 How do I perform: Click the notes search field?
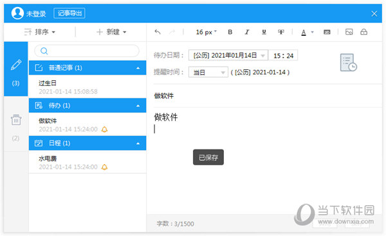click(x=87, y=51)
